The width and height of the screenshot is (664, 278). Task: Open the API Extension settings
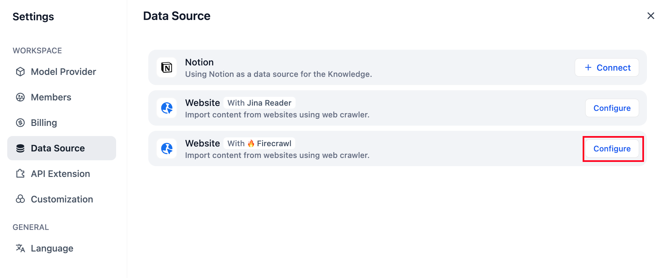click(60, 174)
